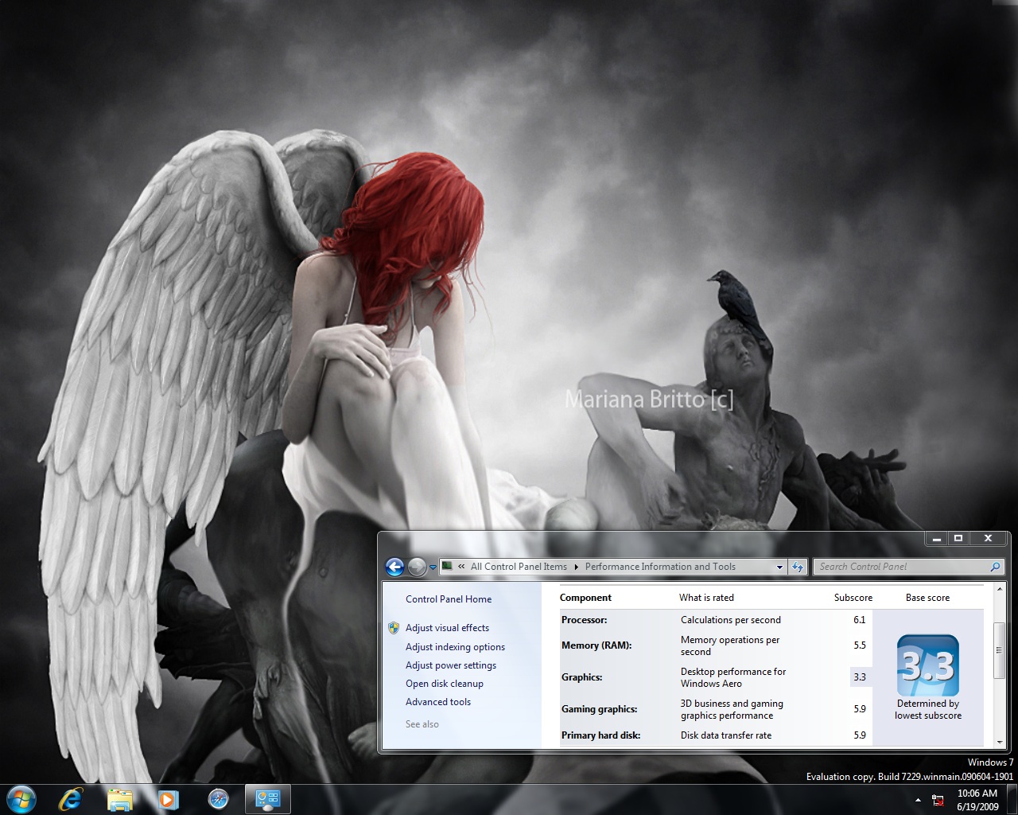Click the network status tray icon
1018x815 pixels.
pos(938,800)
